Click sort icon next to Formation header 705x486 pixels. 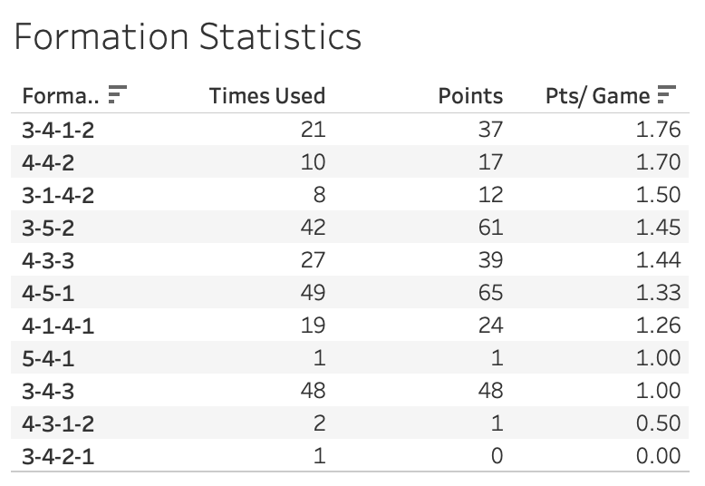point(117,93)
